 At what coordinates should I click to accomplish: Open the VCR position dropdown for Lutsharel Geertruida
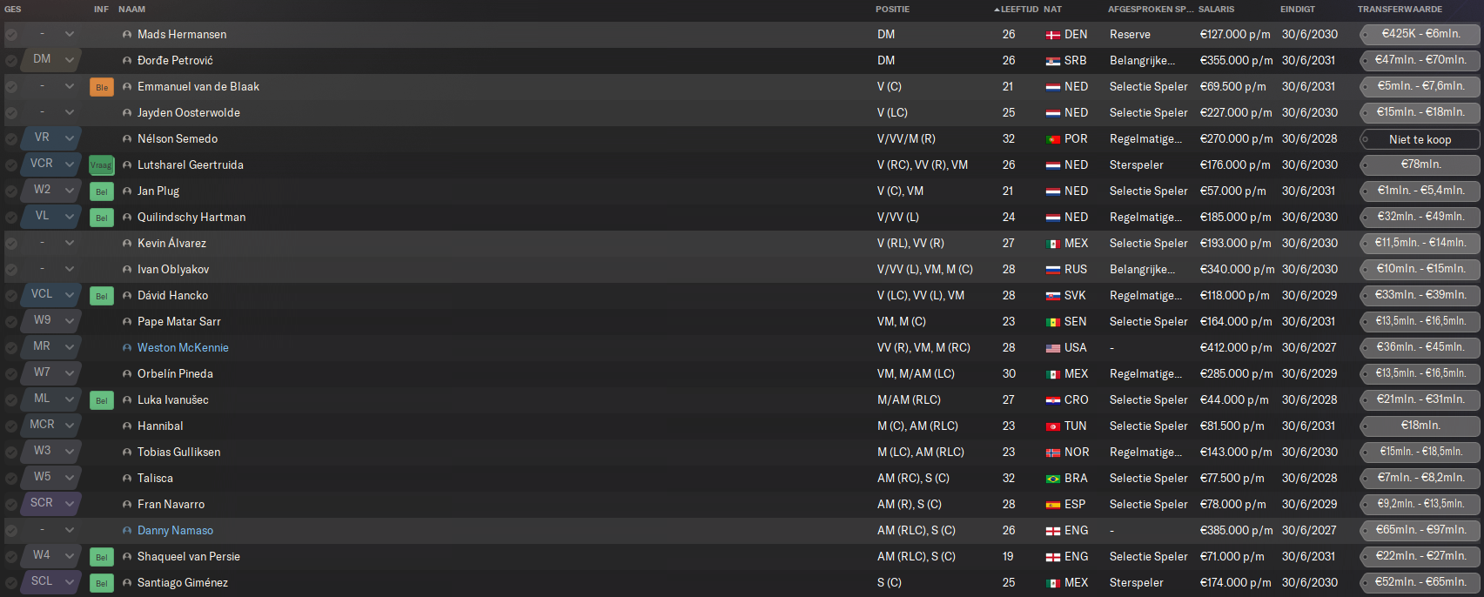click(70, 164)
